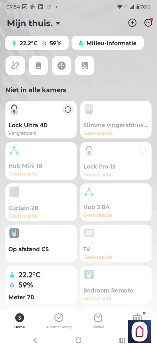157x349 pixels.
Task: Open Milieu-informatie button
Action: (x=108, y=43)
